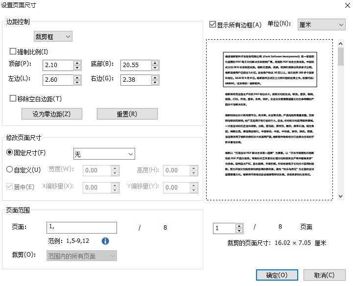Open the 单位 unit dropdown showing 厘米
Viewport: 353px width, 286px height.
coord(322,24)
